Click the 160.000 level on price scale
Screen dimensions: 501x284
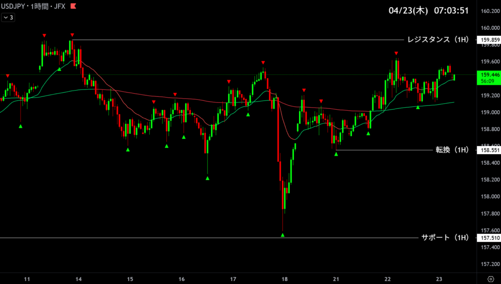tap(490, 28)
